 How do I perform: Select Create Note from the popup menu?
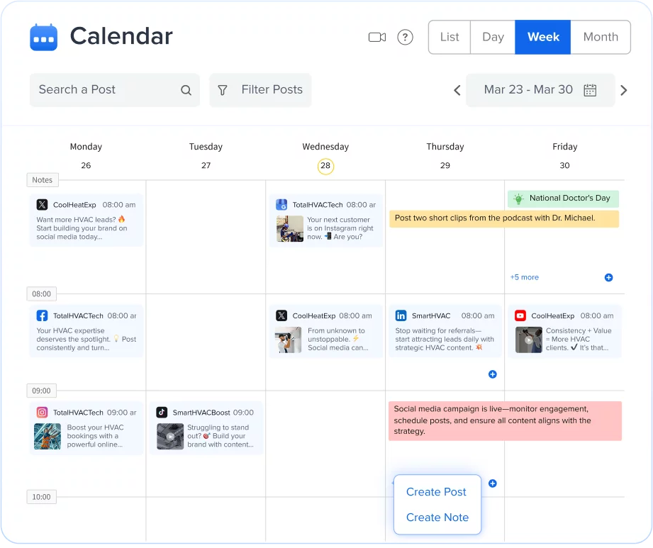click(x=437, y=518)
